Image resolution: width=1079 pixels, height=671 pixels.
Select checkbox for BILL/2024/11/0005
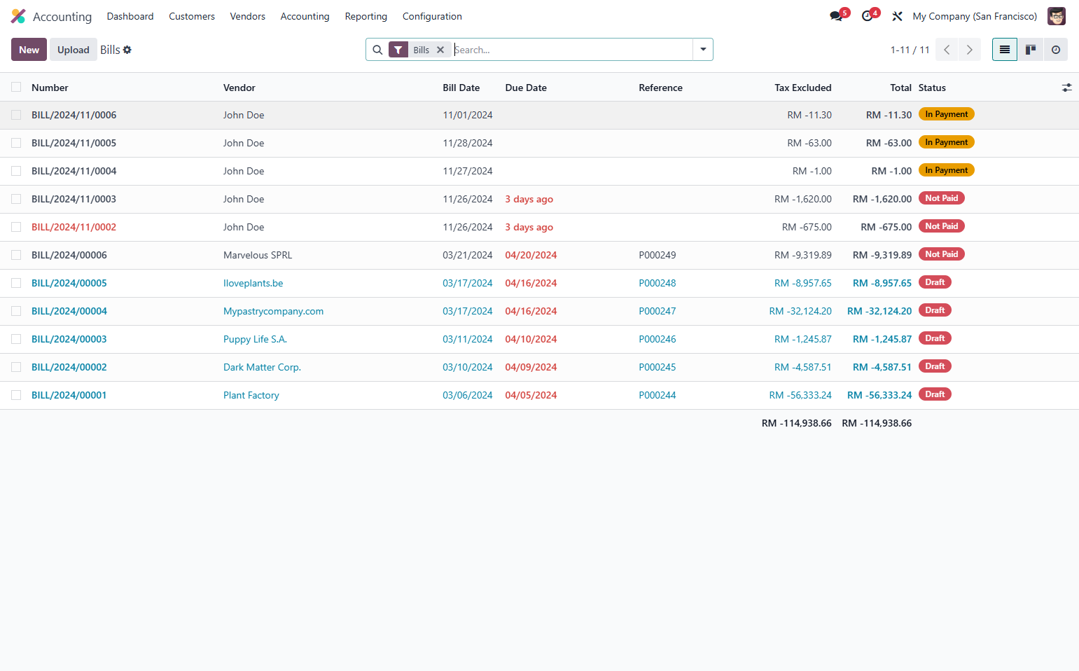(16, 143)
